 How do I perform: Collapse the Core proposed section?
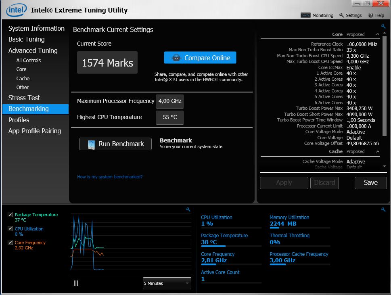point(378,34)
